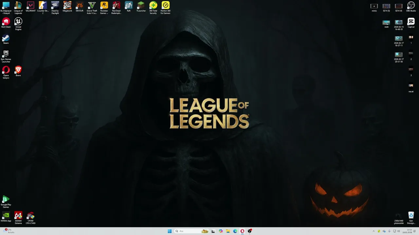Select the Megabonk desktop icon
Viewport: 419px width, 235px height.
coord(67,7)
